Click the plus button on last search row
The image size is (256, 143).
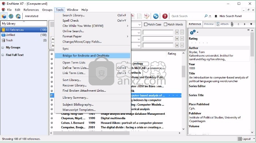(177, 45)
